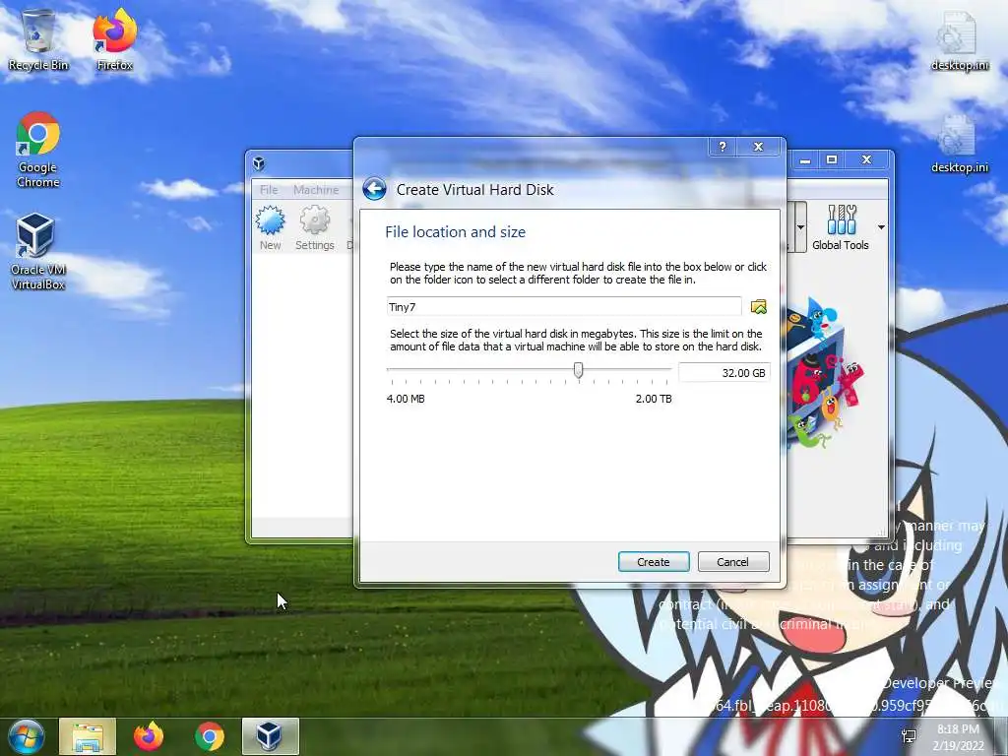
Task: Click the Cancel button
Action: tap(732, 562)
